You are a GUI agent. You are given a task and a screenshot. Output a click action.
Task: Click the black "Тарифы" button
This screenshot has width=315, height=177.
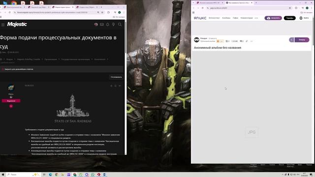[290, 18]
